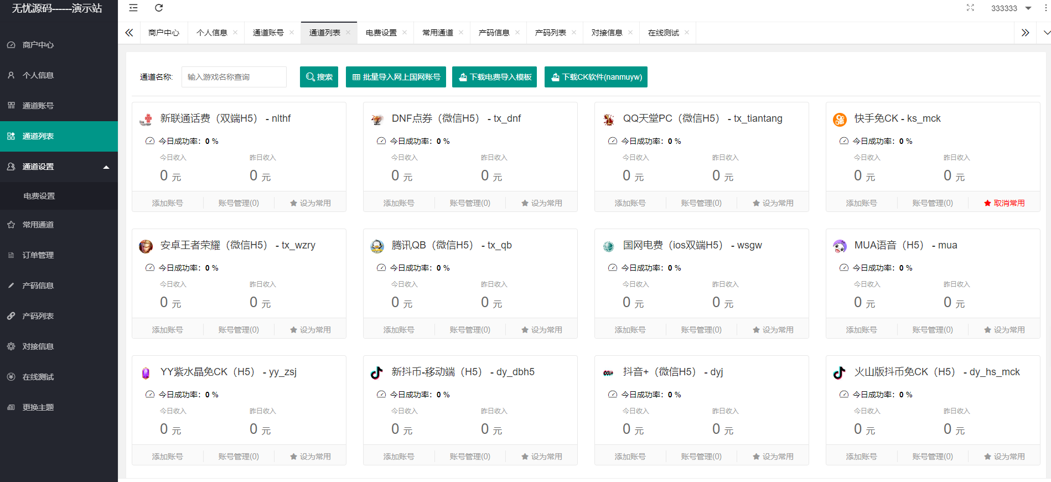Close the 通道账号 tab
This screenshot has width=1051, height=482.
pyautogui.click(x=292, y=32)
